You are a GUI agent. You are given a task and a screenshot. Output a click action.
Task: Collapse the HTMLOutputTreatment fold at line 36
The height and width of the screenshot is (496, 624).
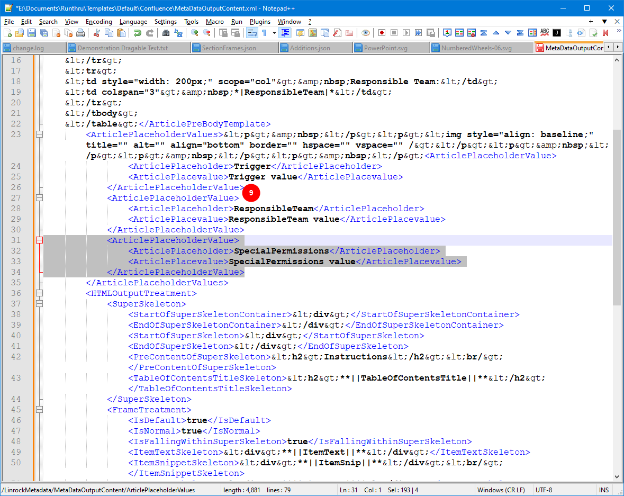pos(39,293)
